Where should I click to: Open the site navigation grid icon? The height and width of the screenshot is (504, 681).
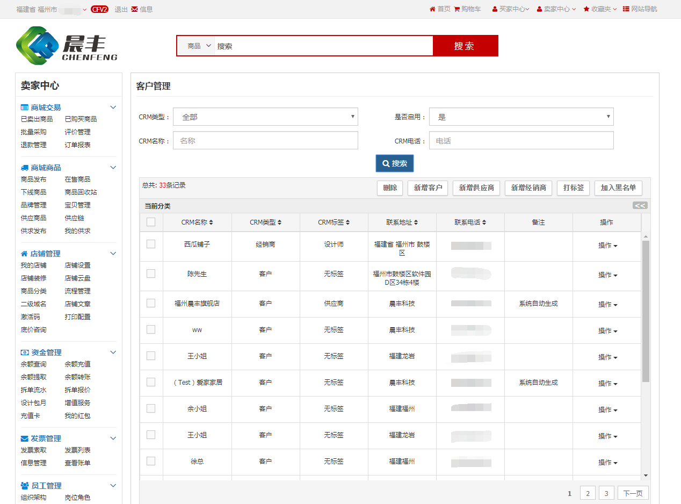[626, 9]
